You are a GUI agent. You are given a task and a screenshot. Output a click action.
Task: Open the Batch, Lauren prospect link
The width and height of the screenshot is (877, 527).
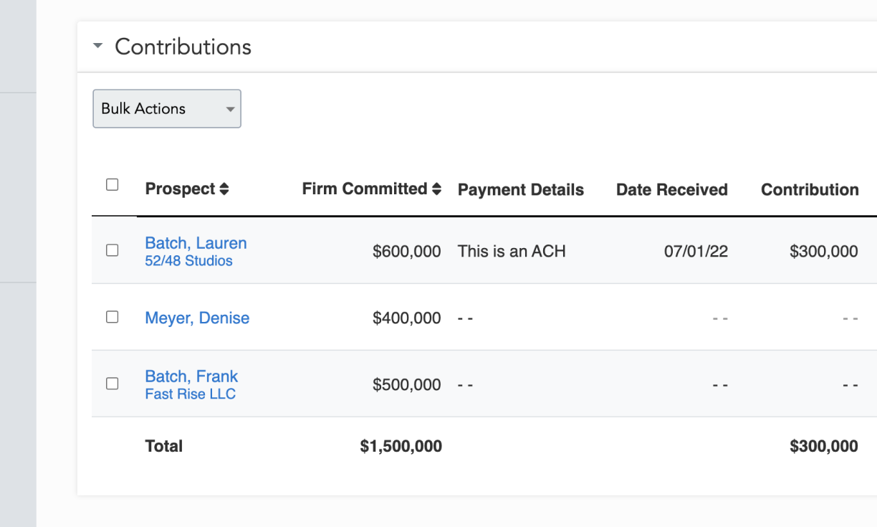(196, 243)
